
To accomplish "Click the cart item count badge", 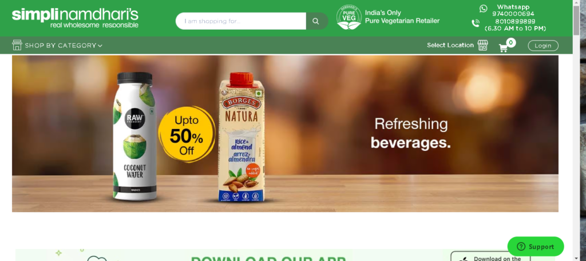I will [510, 42].
